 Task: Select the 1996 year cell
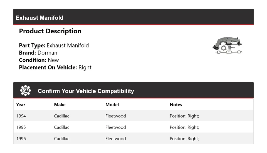[21, 139]
